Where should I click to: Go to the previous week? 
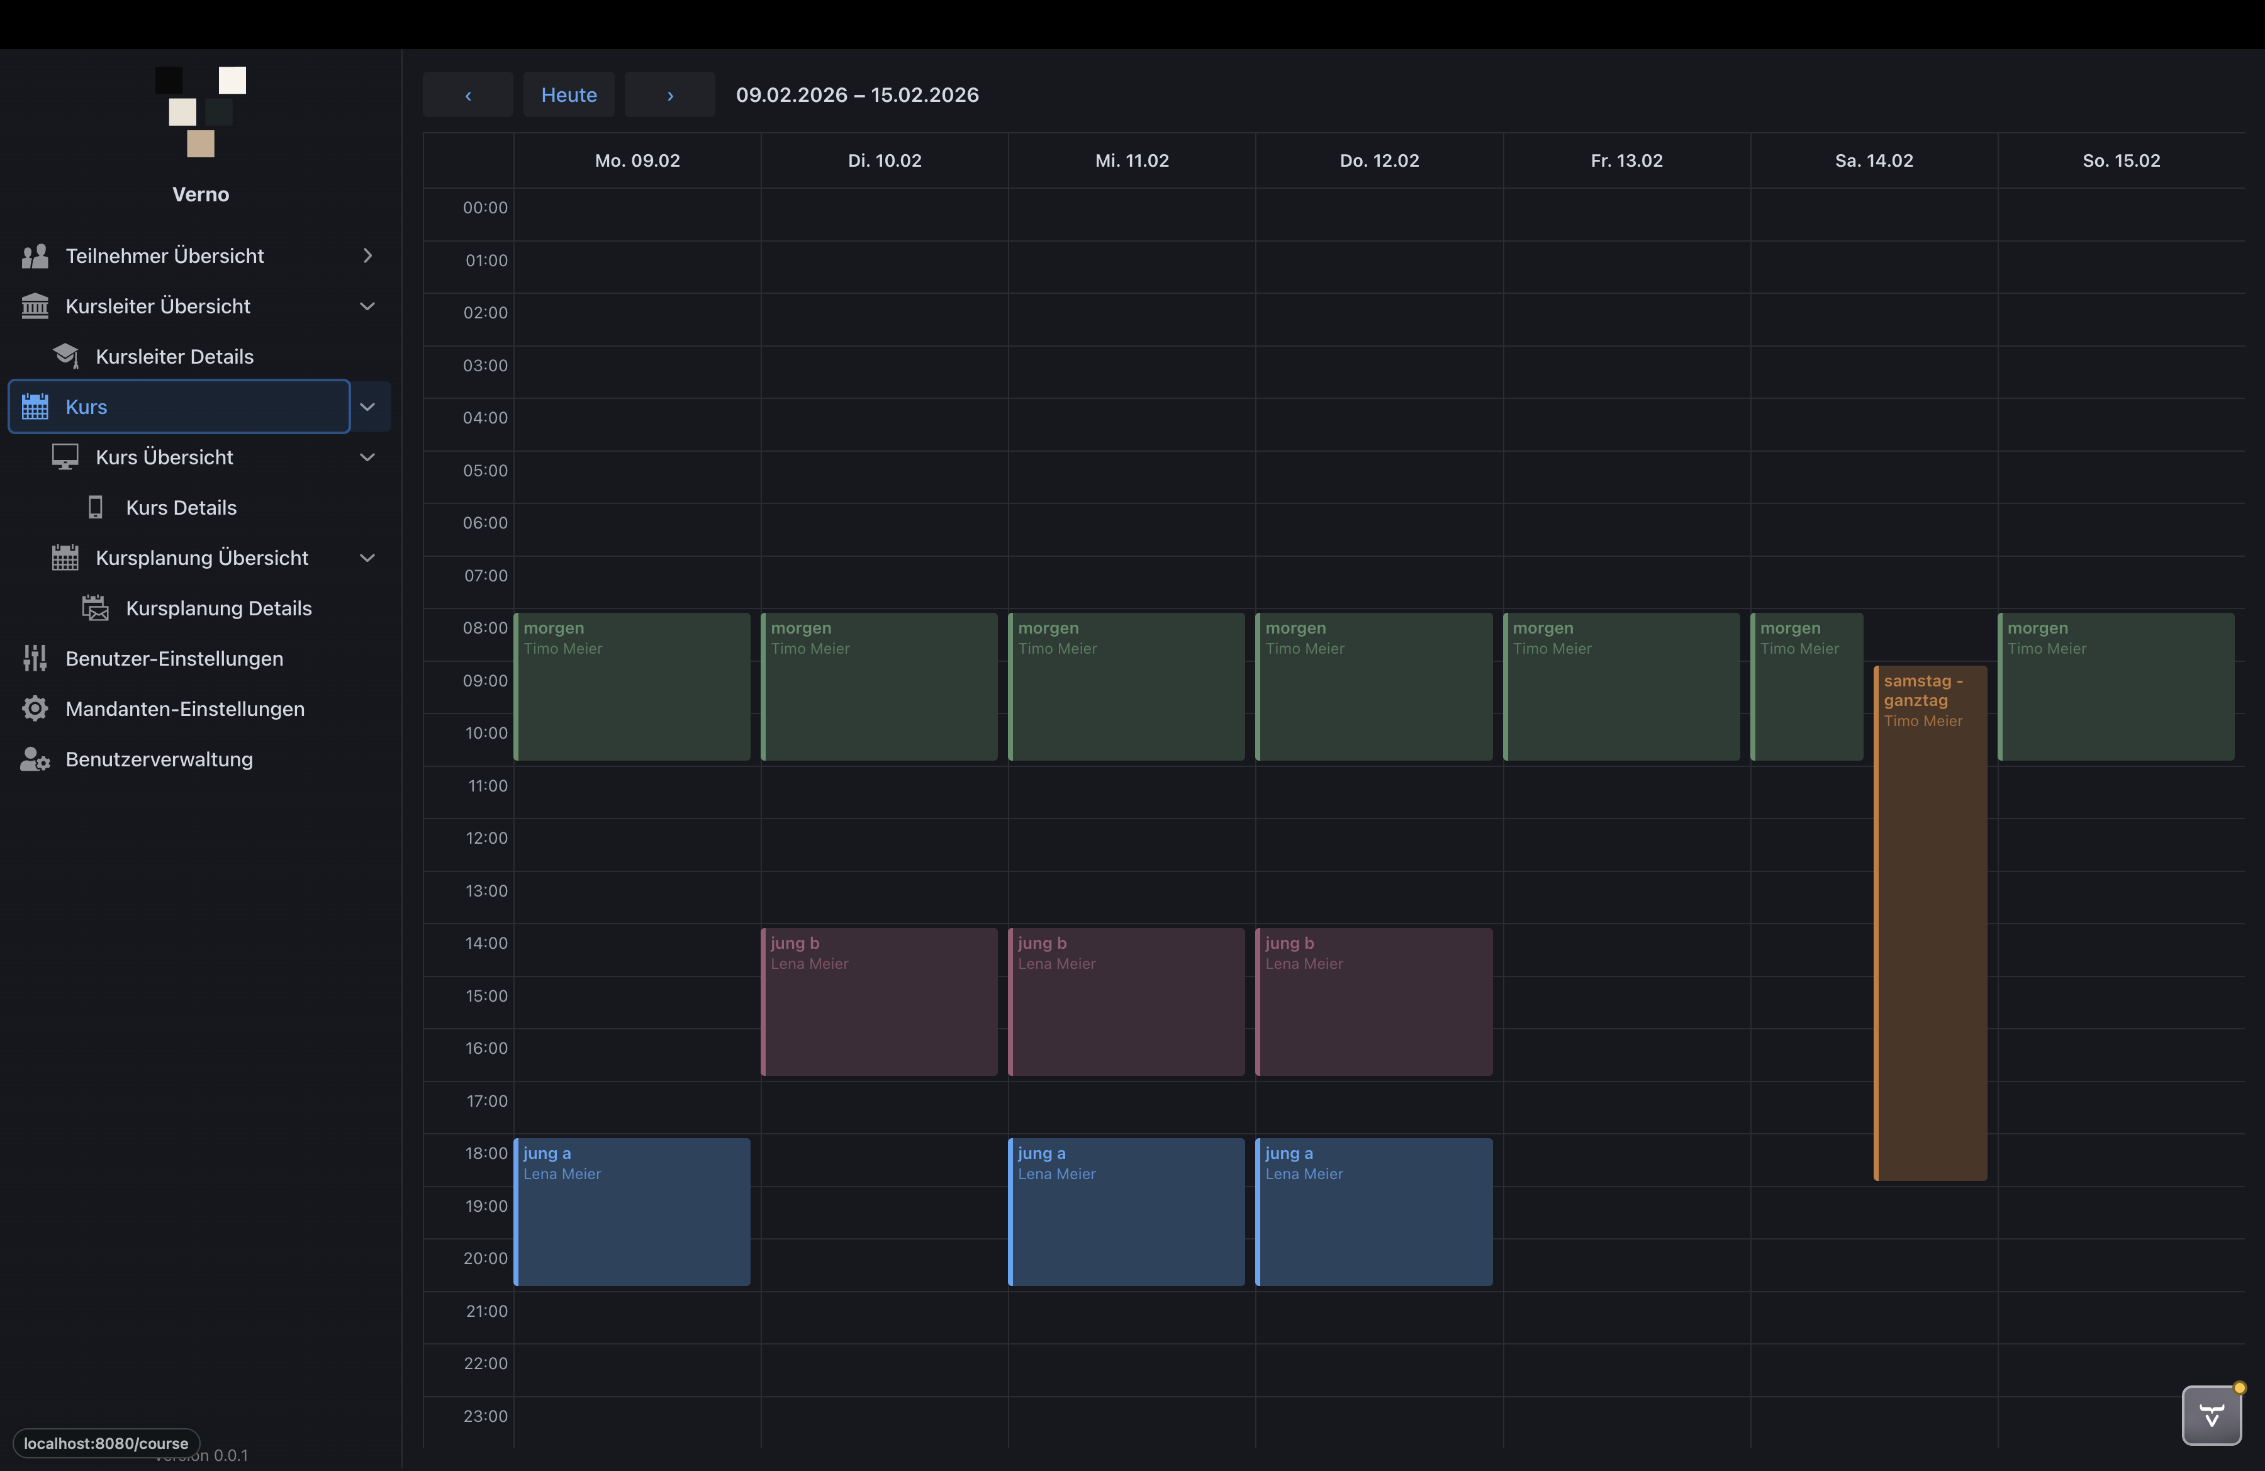coord(468,95)
